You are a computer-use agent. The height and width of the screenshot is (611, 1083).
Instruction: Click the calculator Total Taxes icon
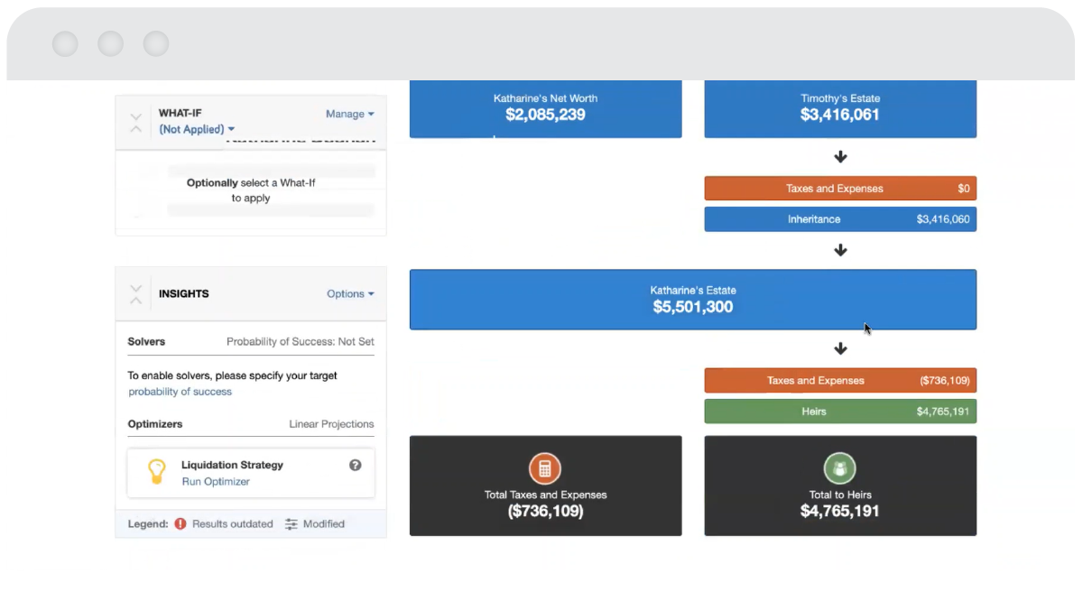tap(545, 468)
